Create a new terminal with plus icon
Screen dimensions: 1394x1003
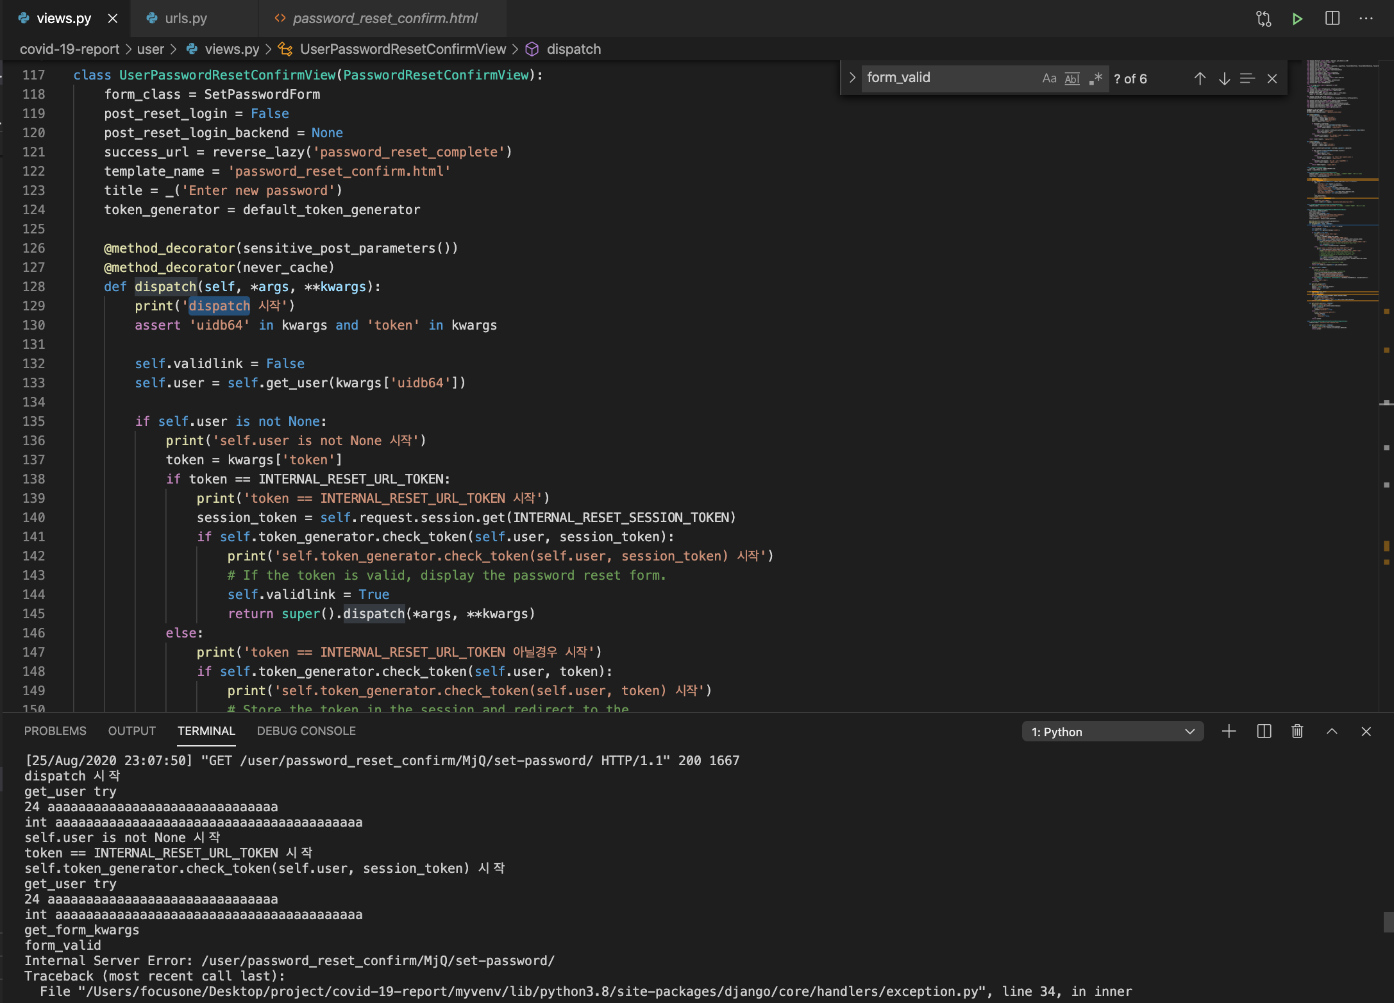click(x=1229, y=732)
